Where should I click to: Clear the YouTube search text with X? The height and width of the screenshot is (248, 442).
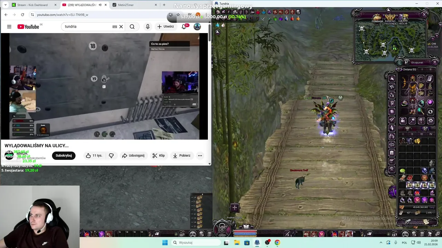[x=121, y=27]
